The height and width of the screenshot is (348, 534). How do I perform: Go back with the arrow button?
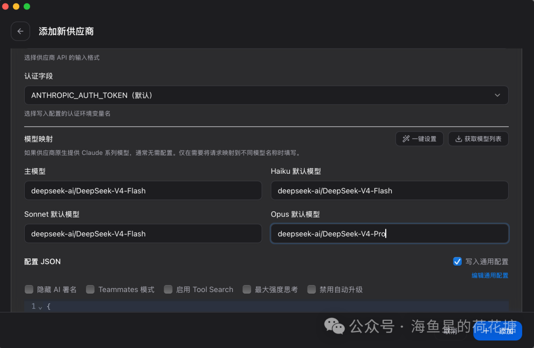[x=20, y=31]
